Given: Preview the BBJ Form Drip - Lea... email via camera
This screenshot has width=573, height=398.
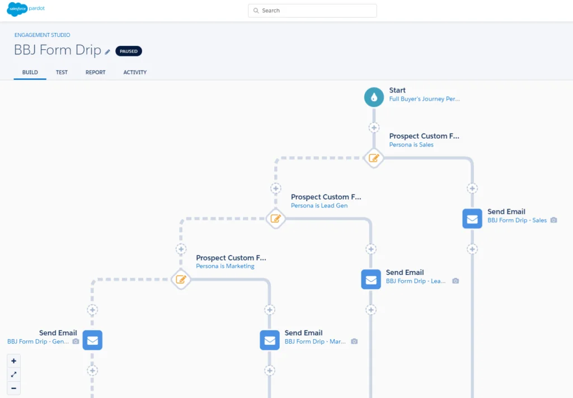Looking at the screenshot, I should pos(455,281).
